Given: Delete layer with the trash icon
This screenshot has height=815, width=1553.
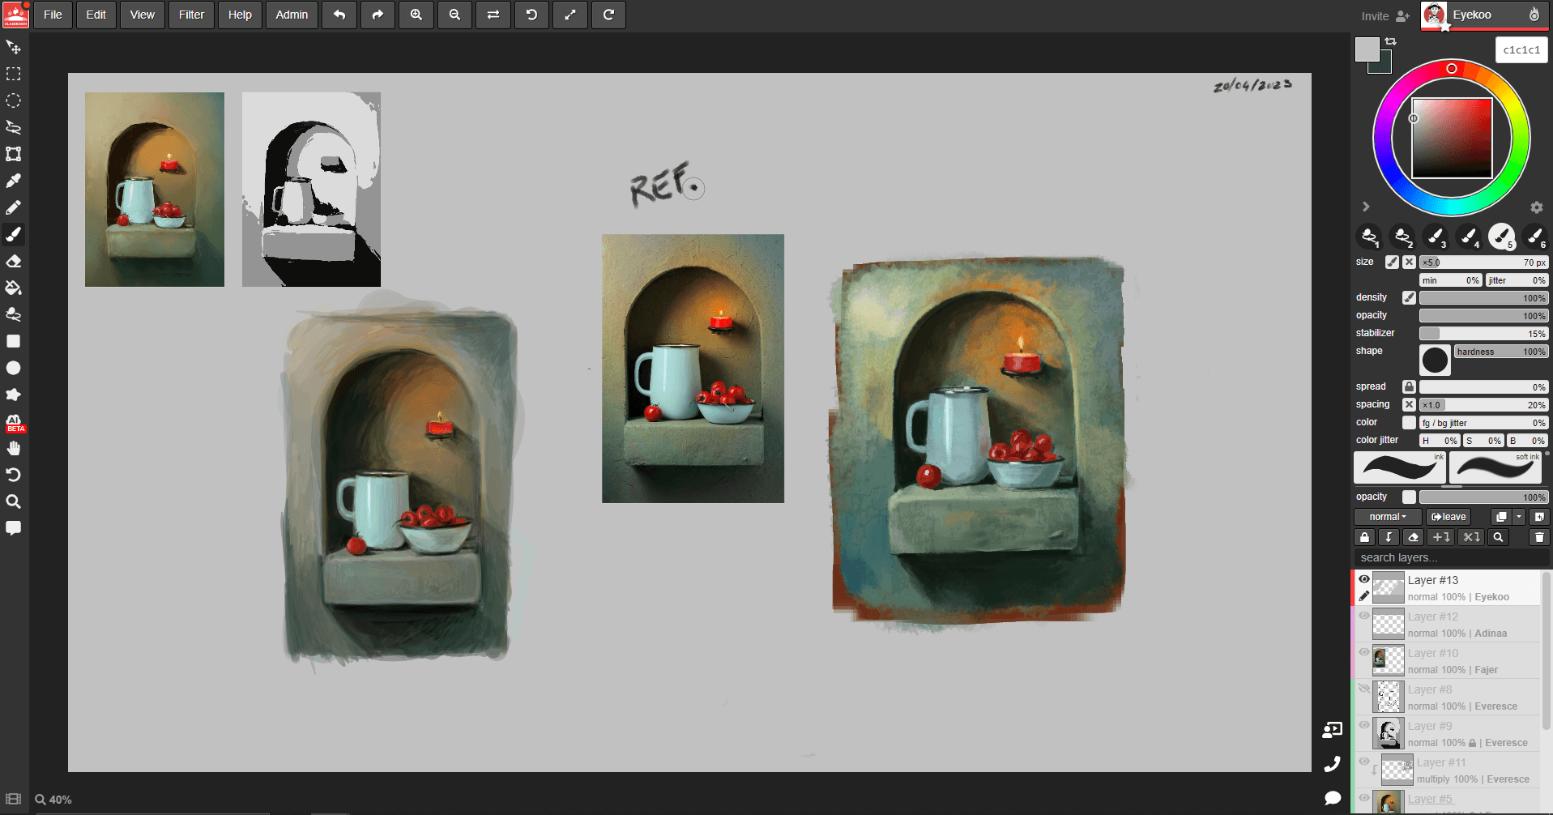Looking at the screenshot, I should click(x=1539, y=537).
